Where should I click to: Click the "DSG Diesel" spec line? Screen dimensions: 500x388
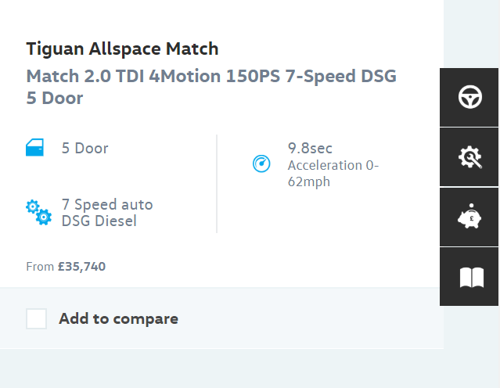(99, 221)
